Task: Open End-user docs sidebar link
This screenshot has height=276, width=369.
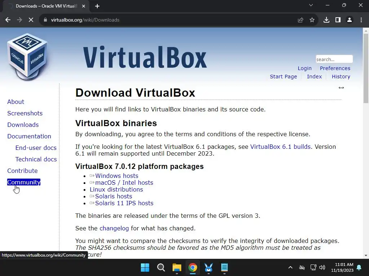Action: (36, 148)
